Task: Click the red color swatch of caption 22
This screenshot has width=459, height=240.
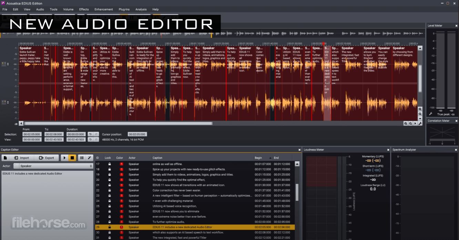Action: click(121, 190)
